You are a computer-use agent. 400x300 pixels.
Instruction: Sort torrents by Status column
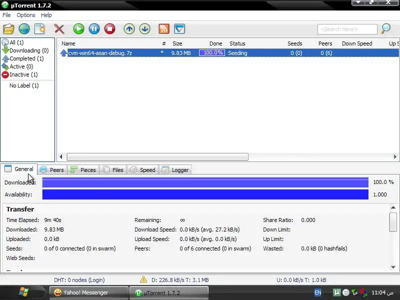[x=237, y=43]
